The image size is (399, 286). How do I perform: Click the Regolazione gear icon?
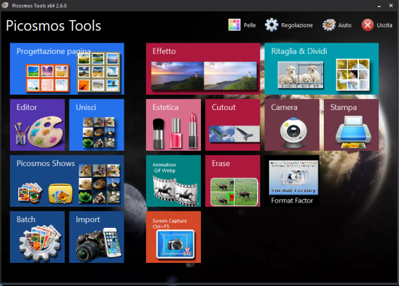point(272,25)
